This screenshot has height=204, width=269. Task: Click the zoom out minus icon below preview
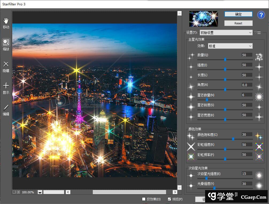pyautogui.click(x=14, y=192)
